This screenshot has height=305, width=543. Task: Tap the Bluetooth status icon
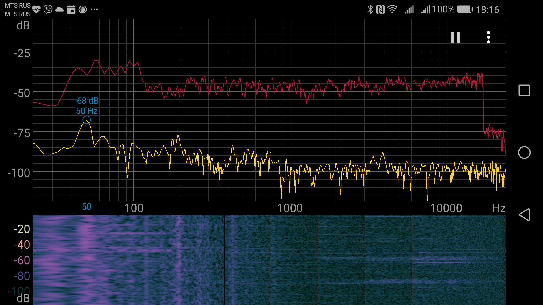point(370,10)
